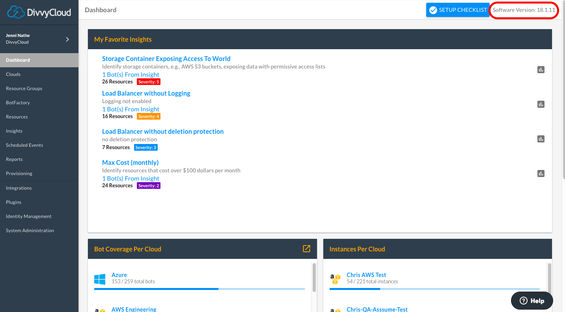This screenshot has width=565, height=312.
Task: Click the 24 Resources count text
Action: pyautogui.click(x=117, y=186)
